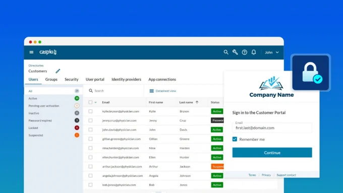Select the All users filter
Viewport: 343px width, 193px height.
pyautogui.click(x=53, y=91)
